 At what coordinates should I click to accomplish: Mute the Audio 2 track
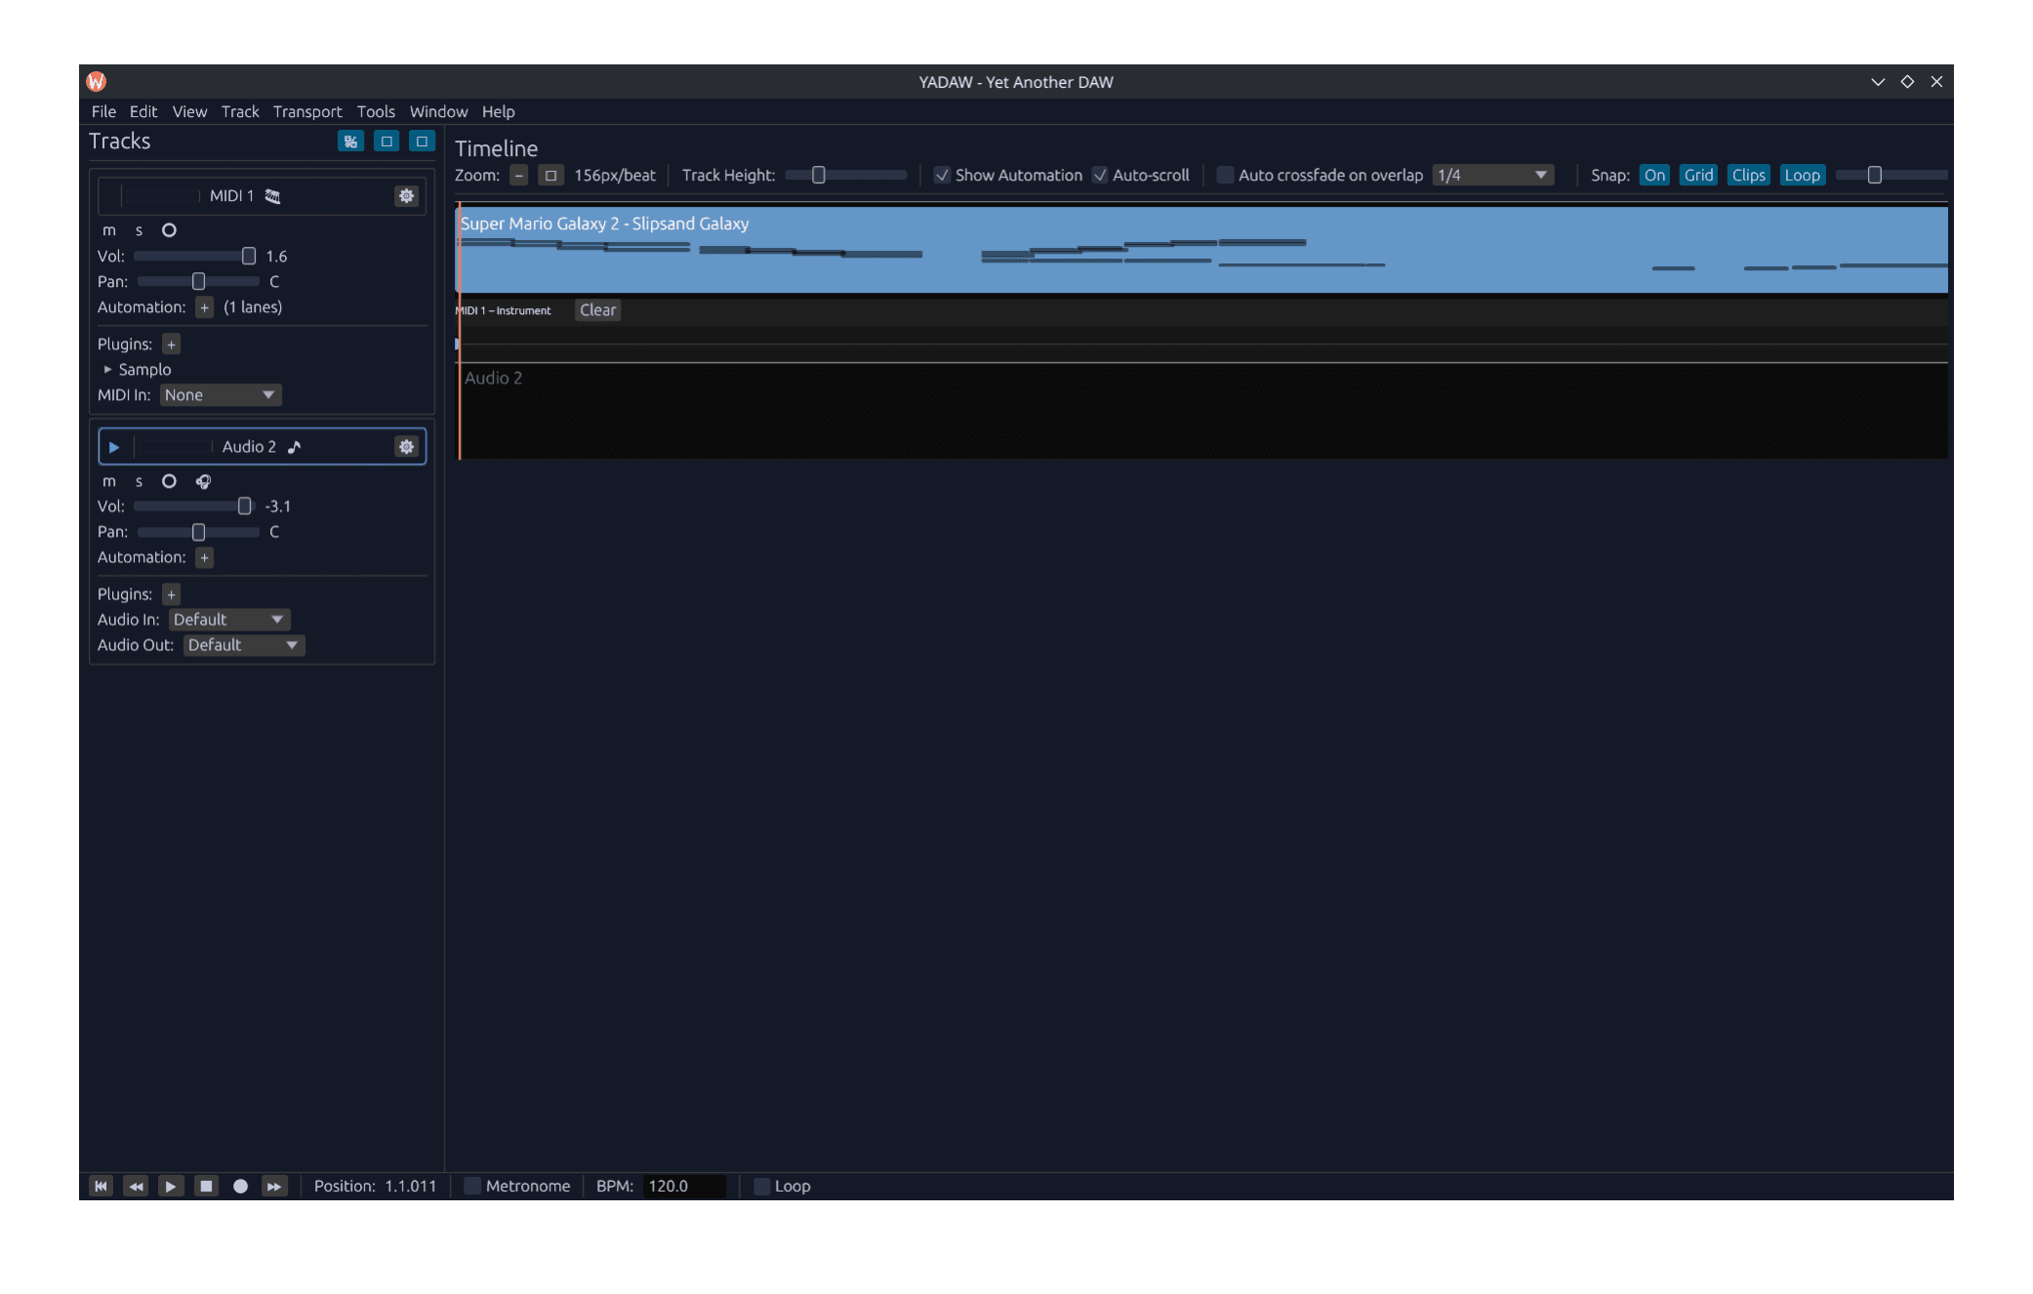(109, 481)
